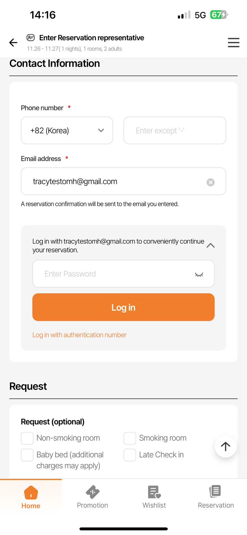Show password with the eye toggle
This screenshot has height=535, width=247.
[199, 274]
